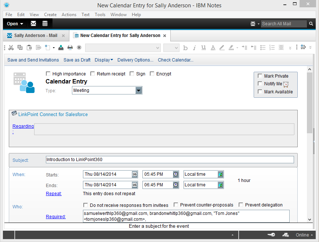Click the indent text icon
Image resolution: width=319 pixels, height=242 pixels.
244,48
